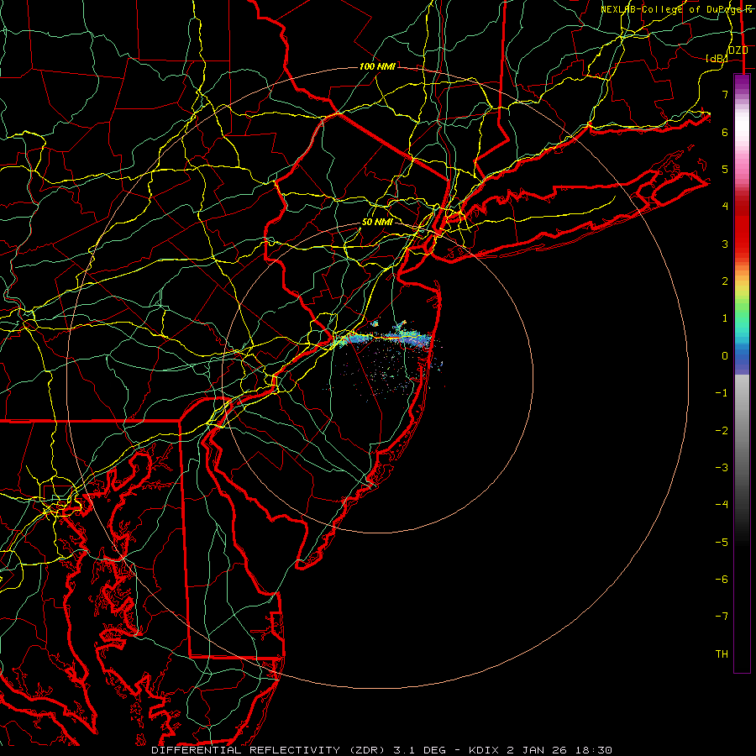The image size is (756, 756).
Task: Click the product title caption at bottom
Action: (382, 750)
